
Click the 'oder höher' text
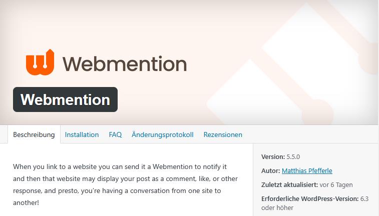pos(277,207)
